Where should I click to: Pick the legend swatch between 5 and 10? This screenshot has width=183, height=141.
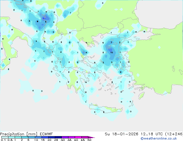click(x=31, y=137)
